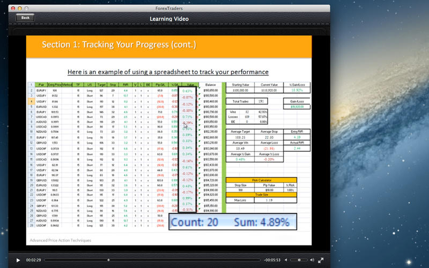Click the volume slider knob

299,260
